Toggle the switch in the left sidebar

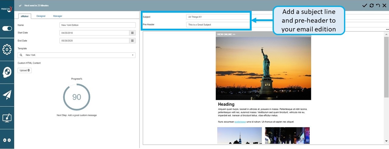pos(7,28)
